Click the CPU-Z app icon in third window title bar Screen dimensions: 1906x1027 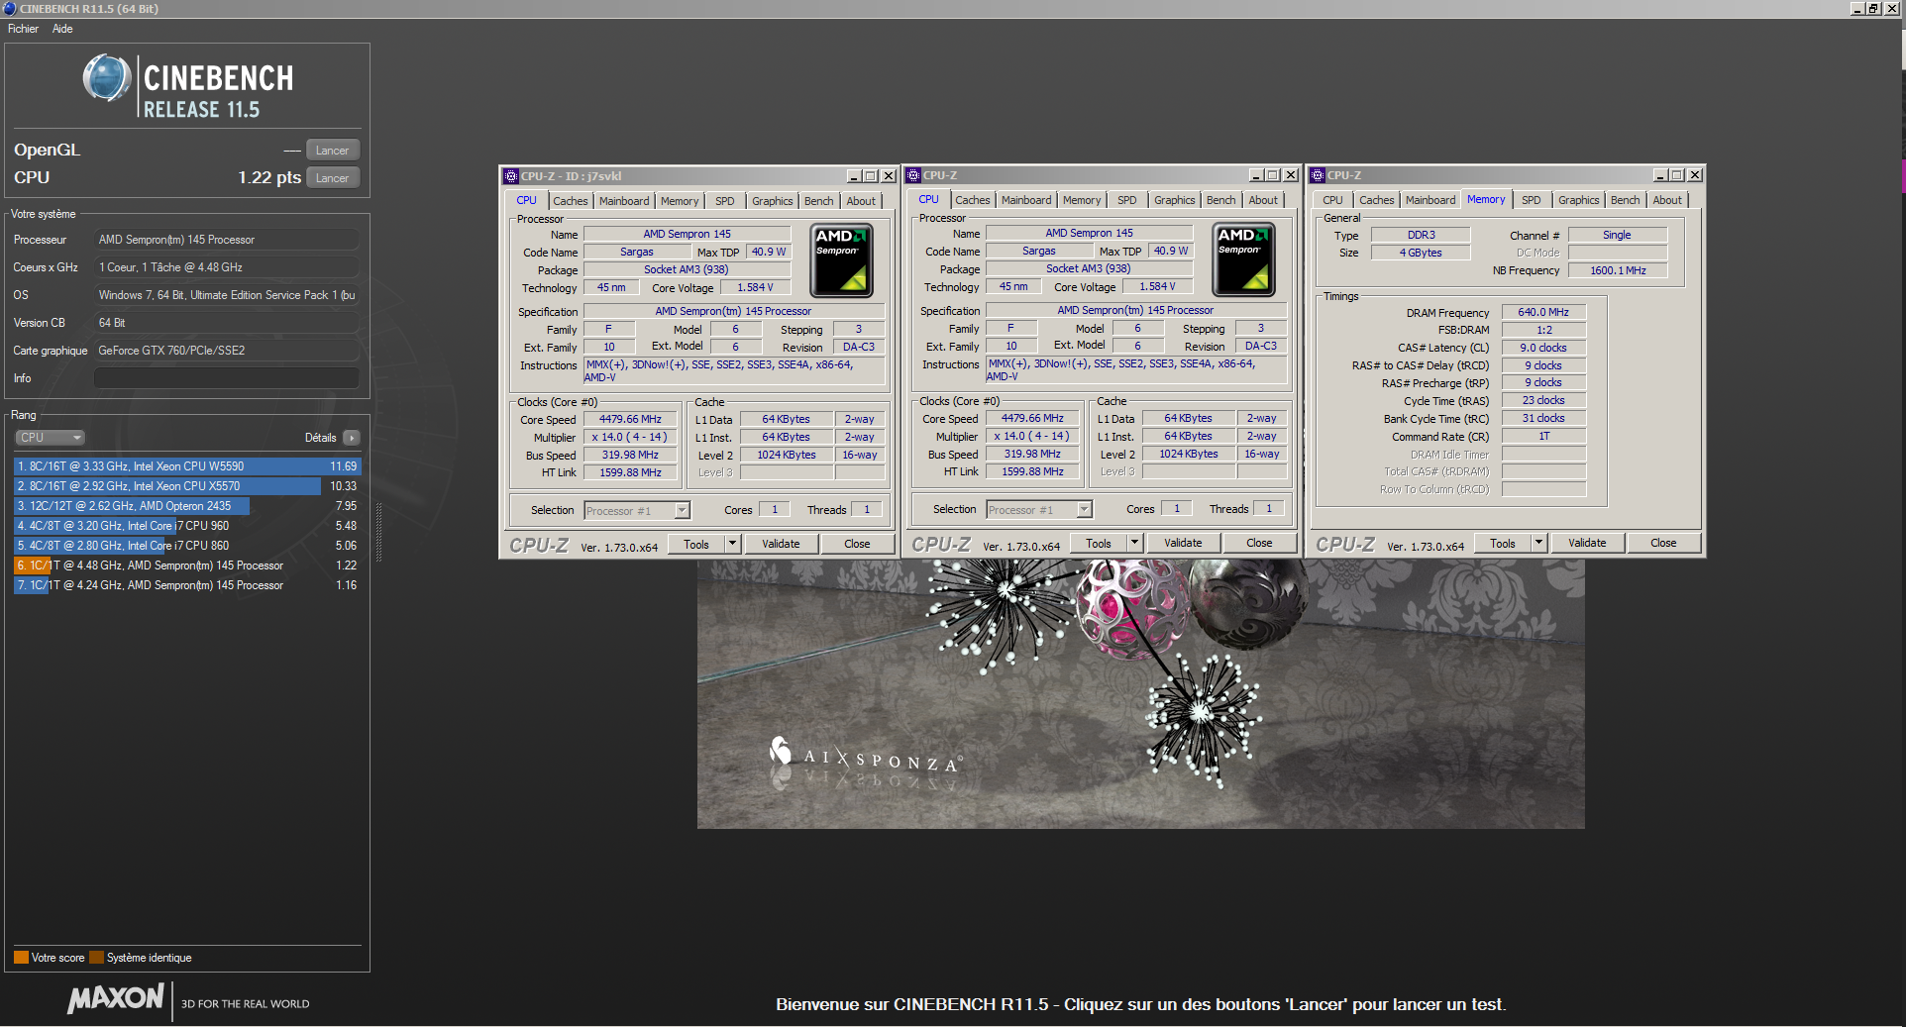click(1318, 175)
